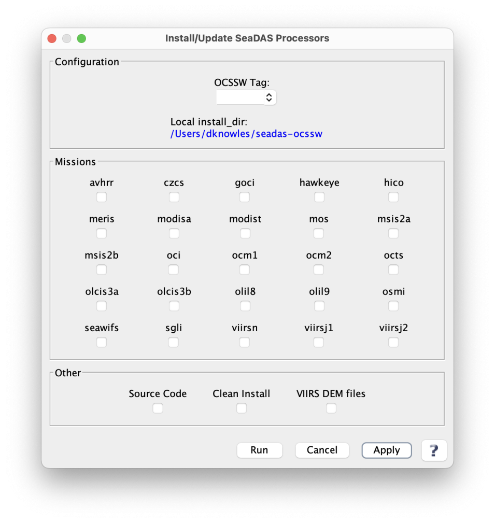The image size is (495, 523).
Task: Select the meris mission checkbox
Action: click(x=101, y=233)
